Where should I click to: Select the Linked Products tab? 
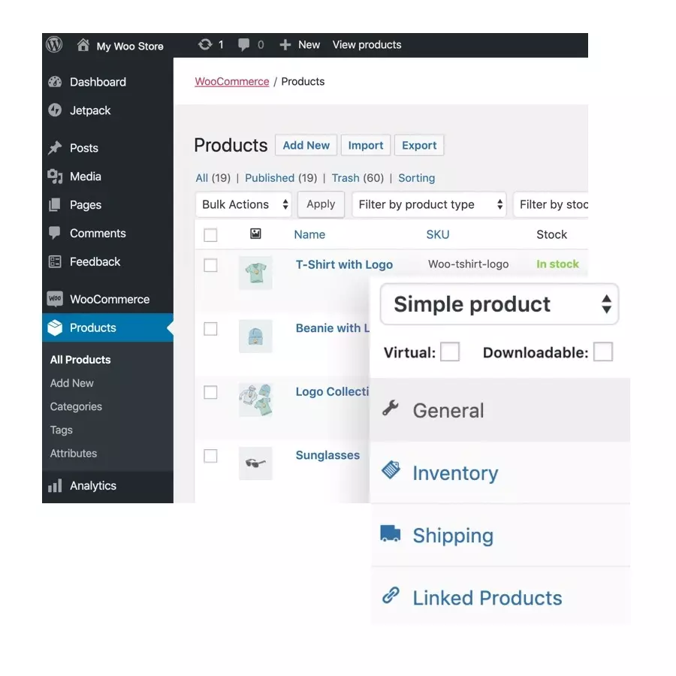tap(487, 598)
